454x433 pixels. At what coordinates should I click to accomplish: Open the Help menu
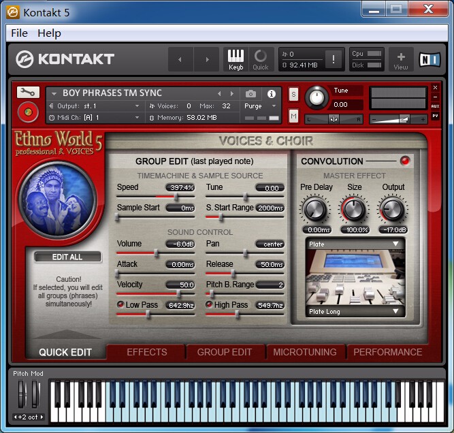(49, 33)
